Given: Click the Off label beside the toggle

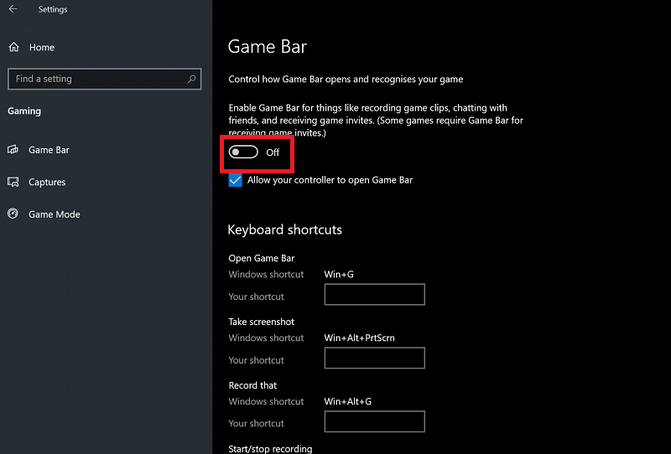Looking at the screenshot, I should [x=273, y=152].
